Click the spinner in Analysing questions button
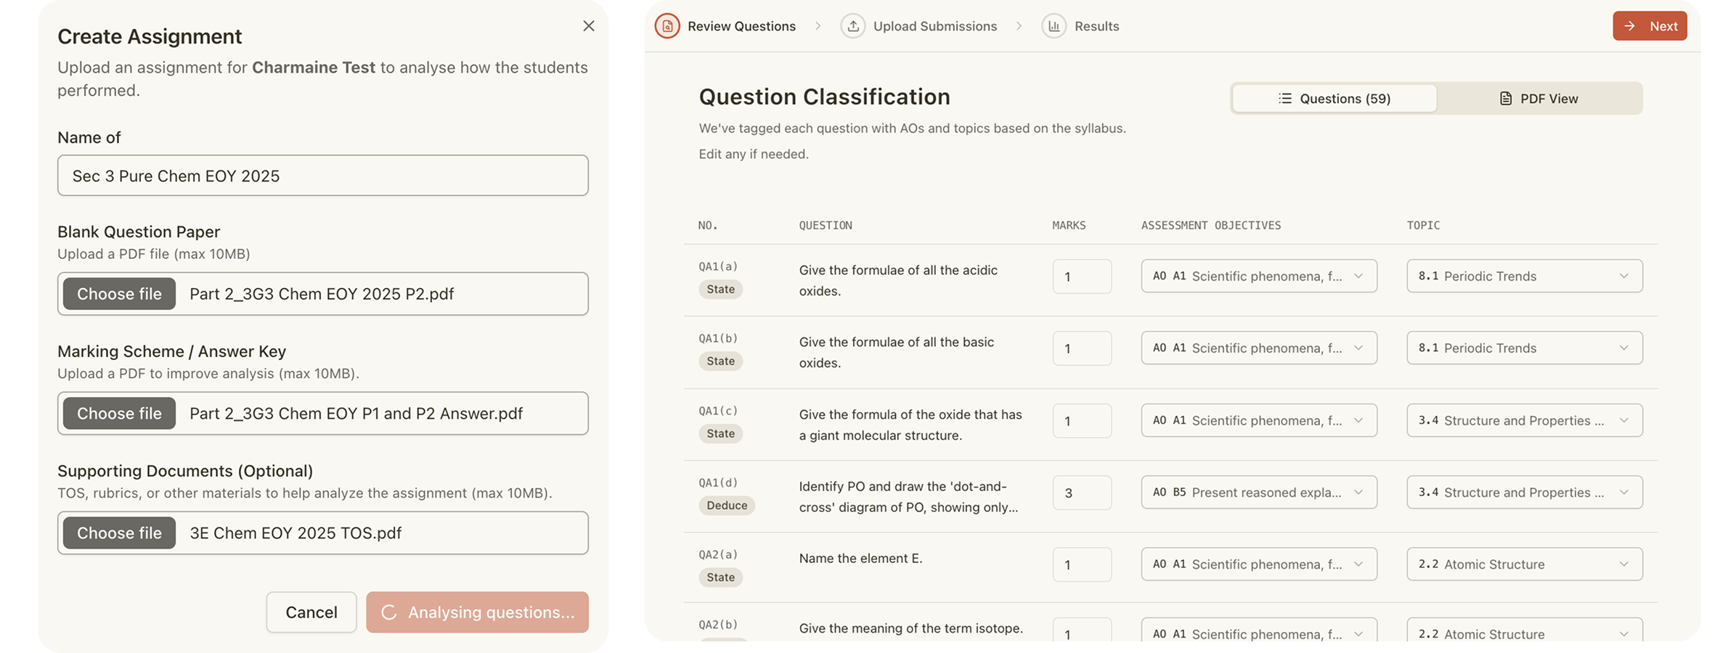 pos(389,612)
